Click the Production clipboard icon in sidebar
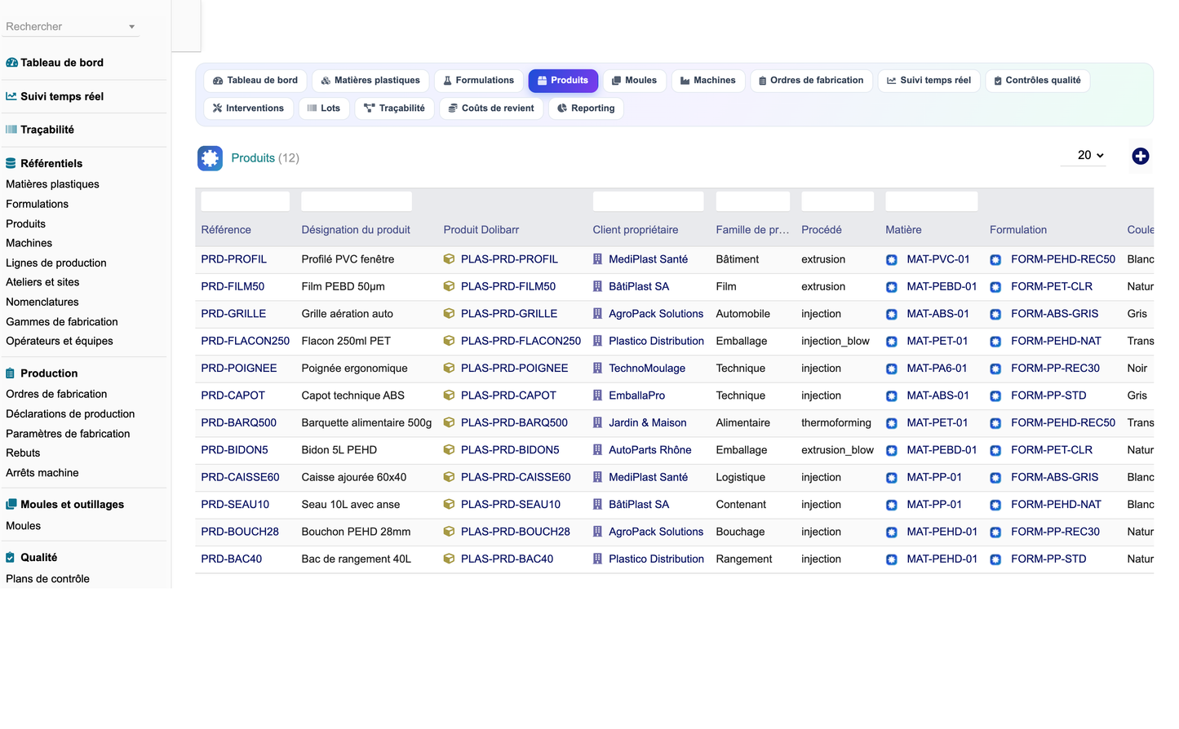 [x=11, y=373]
